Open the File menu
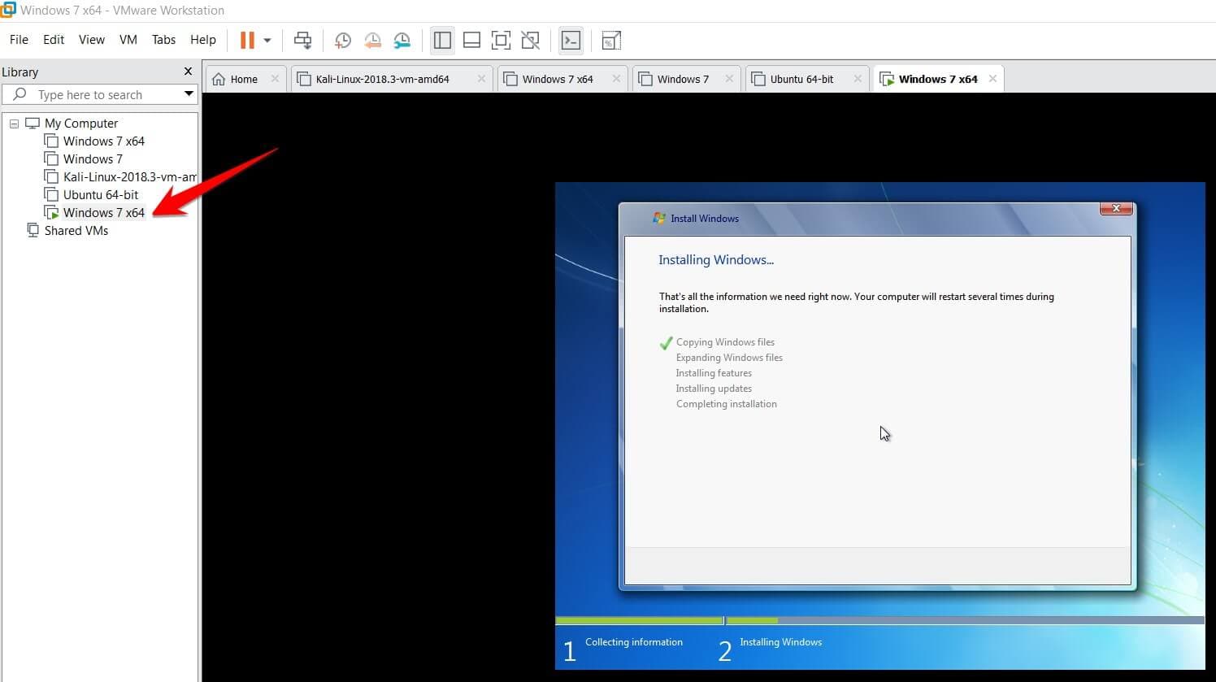Screen dimensions: 1216x682 [19, 40]
